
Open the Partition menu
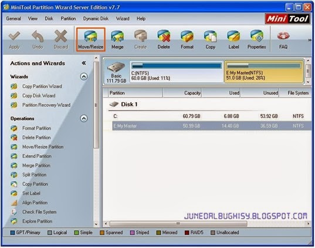pyautogui.click(x=68, y=19)
